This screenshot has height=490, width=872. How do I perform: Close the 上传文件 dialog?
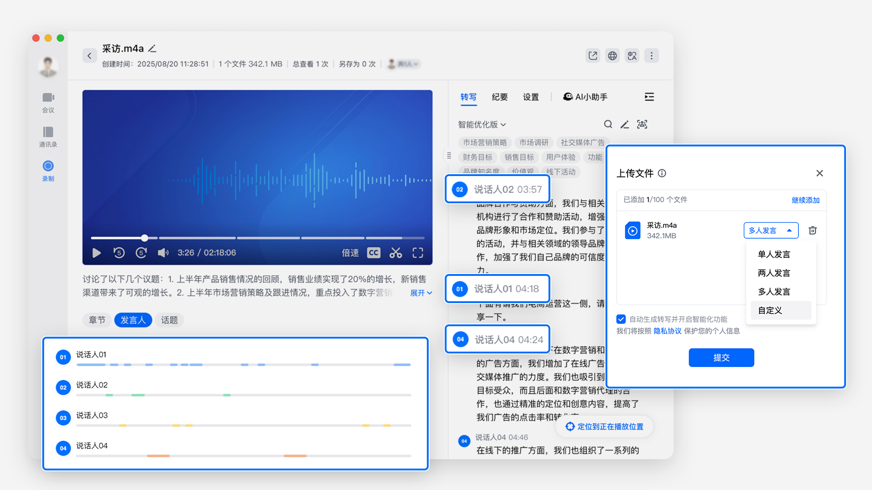[820, 173]
